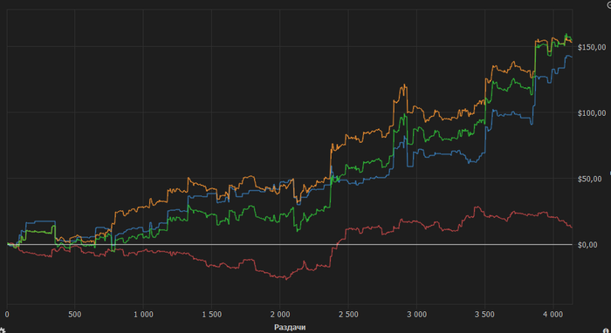Click the 2 000 x-axis tick label

280,314
